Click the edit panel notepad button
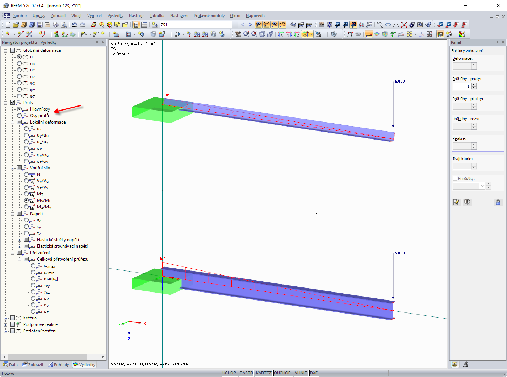Screen dimensions: 507x377 [456, 202]
